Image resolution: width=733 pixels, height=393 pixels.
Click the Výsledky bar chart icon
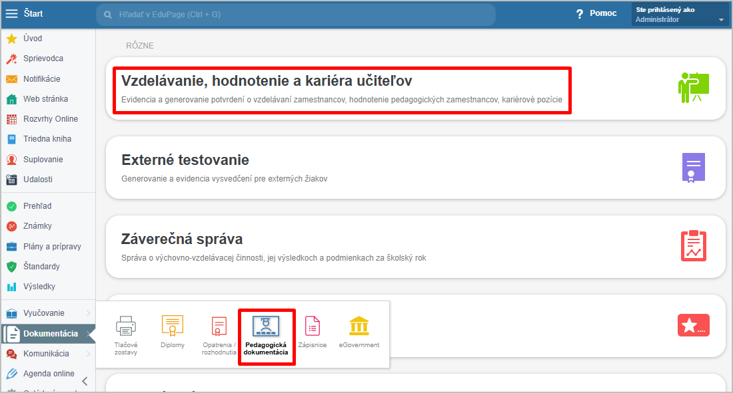coord(12,287)
